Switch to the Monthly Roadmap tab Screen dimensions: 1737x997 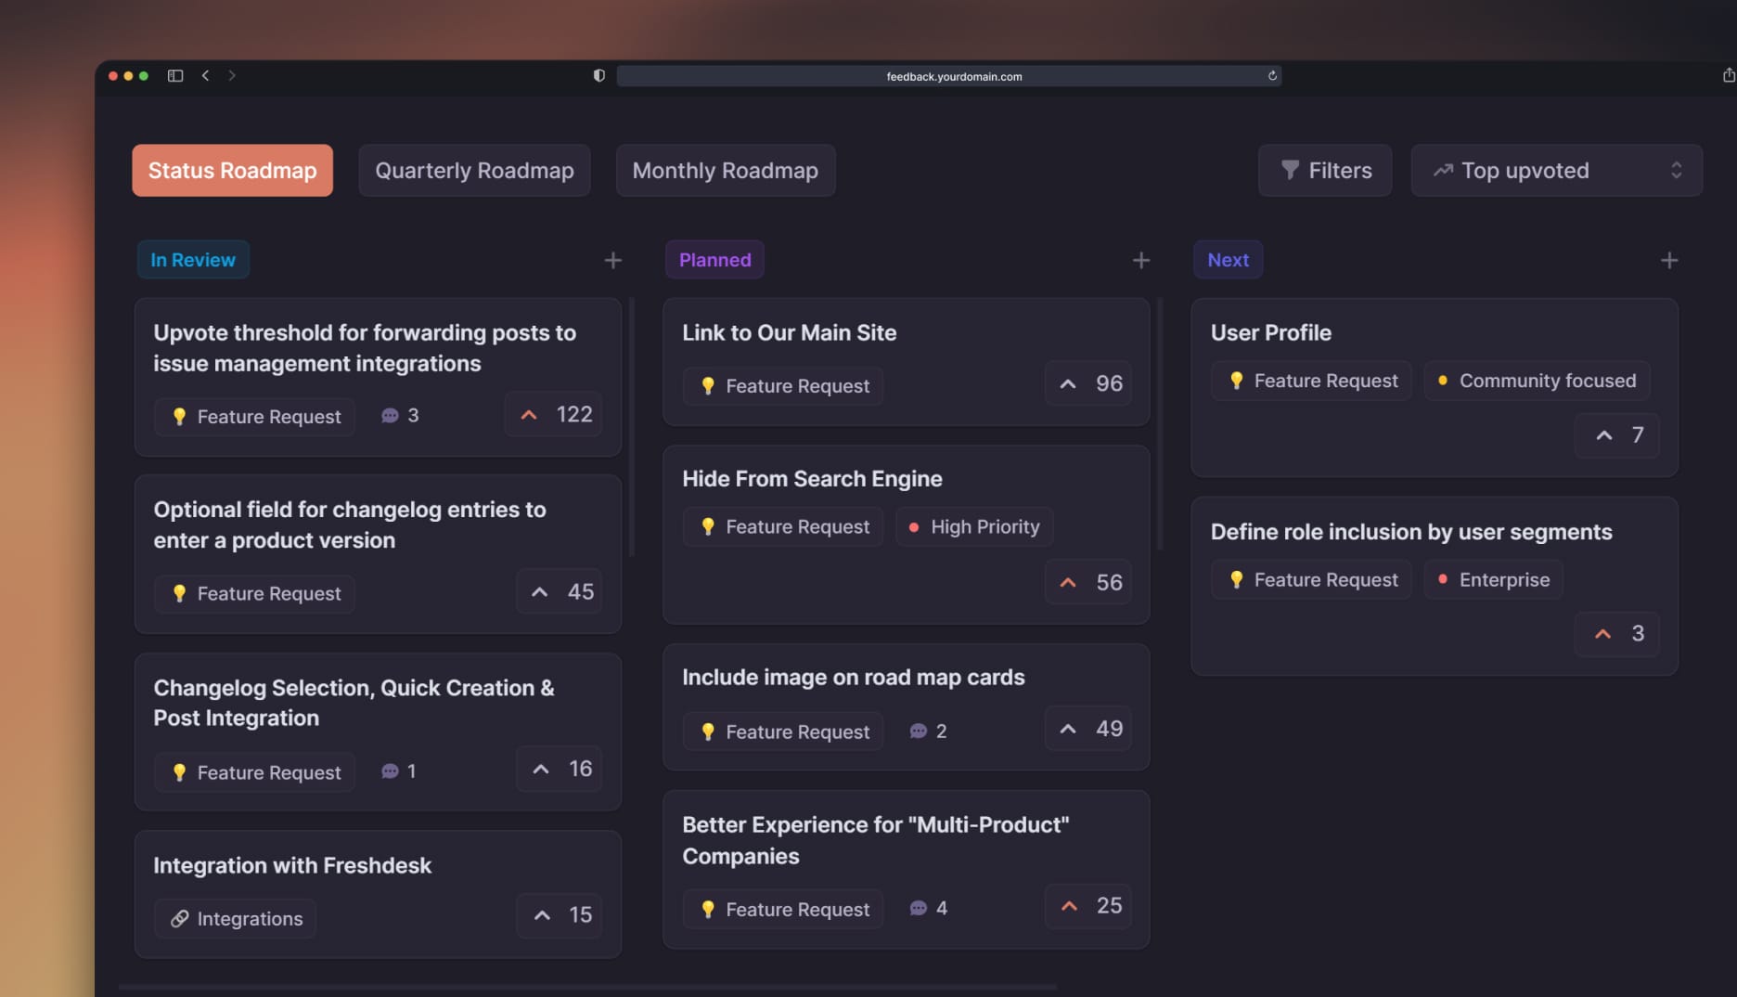click(x=725, y=170)
